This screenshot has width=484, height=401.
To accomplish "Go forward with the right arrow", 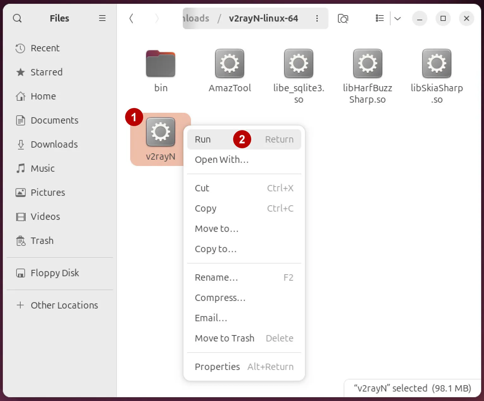I will [x=157, y=18].
